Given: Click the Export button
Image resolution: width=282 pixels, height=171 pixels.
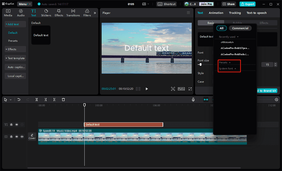Looking at the screenshot, I should tap(247, 4).
